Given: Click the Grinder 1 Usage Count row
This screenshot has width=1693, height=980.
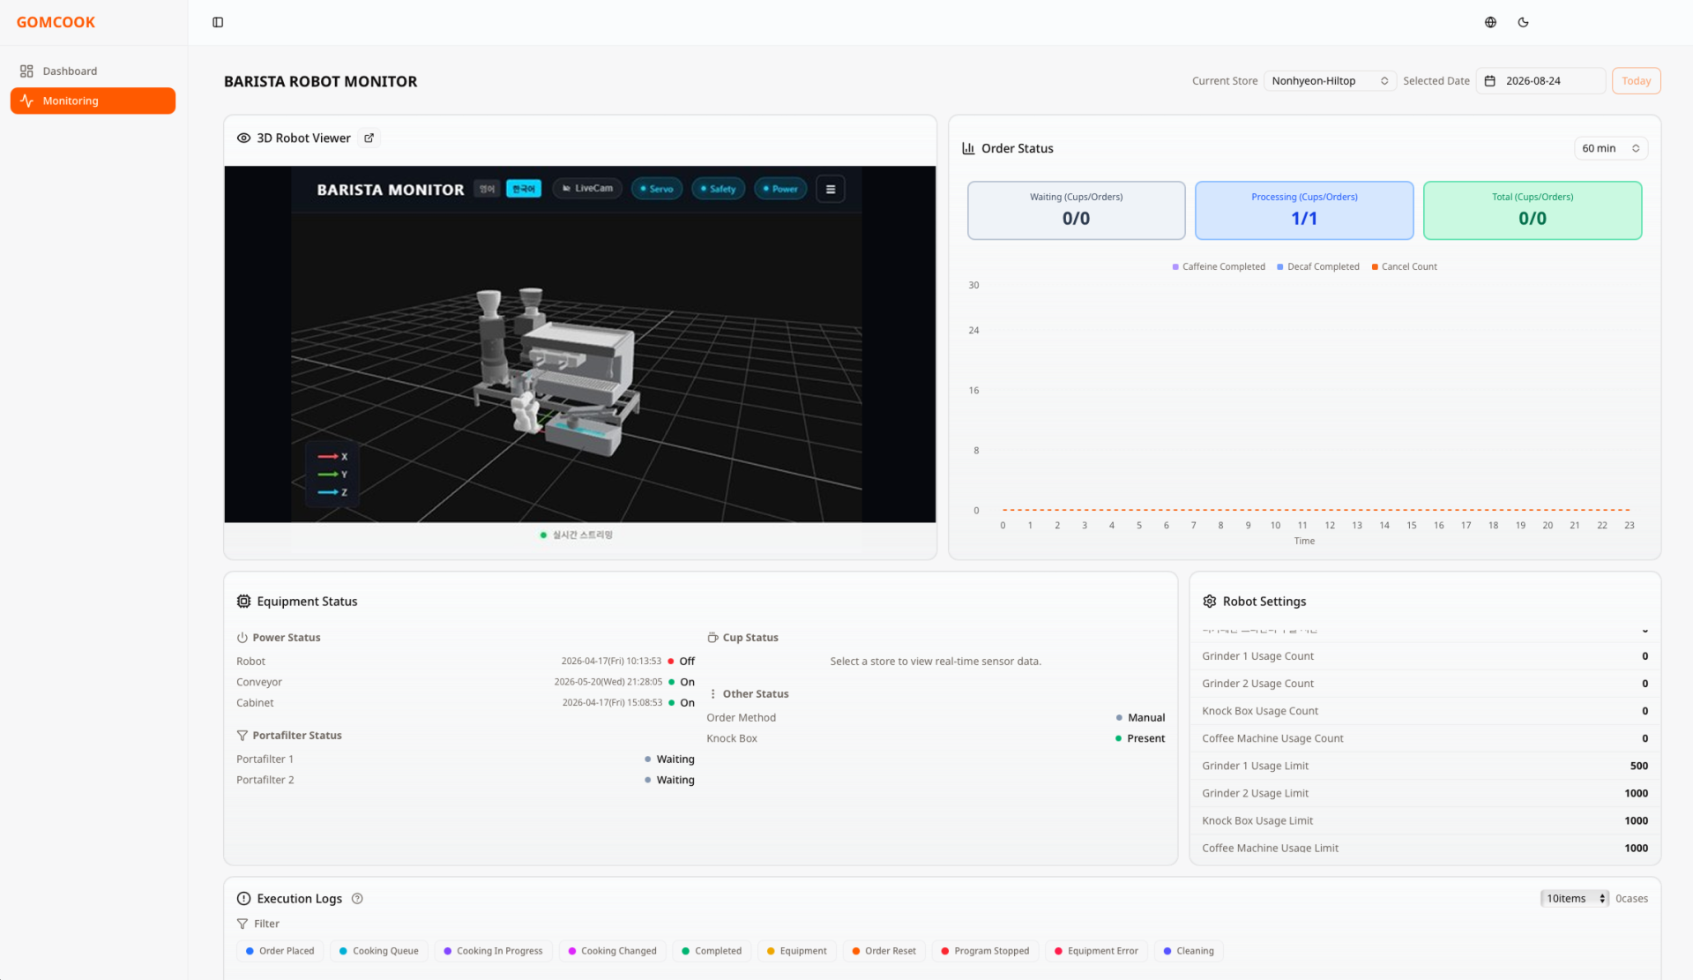Looking at the screenshot, I should coord(1425,656).
